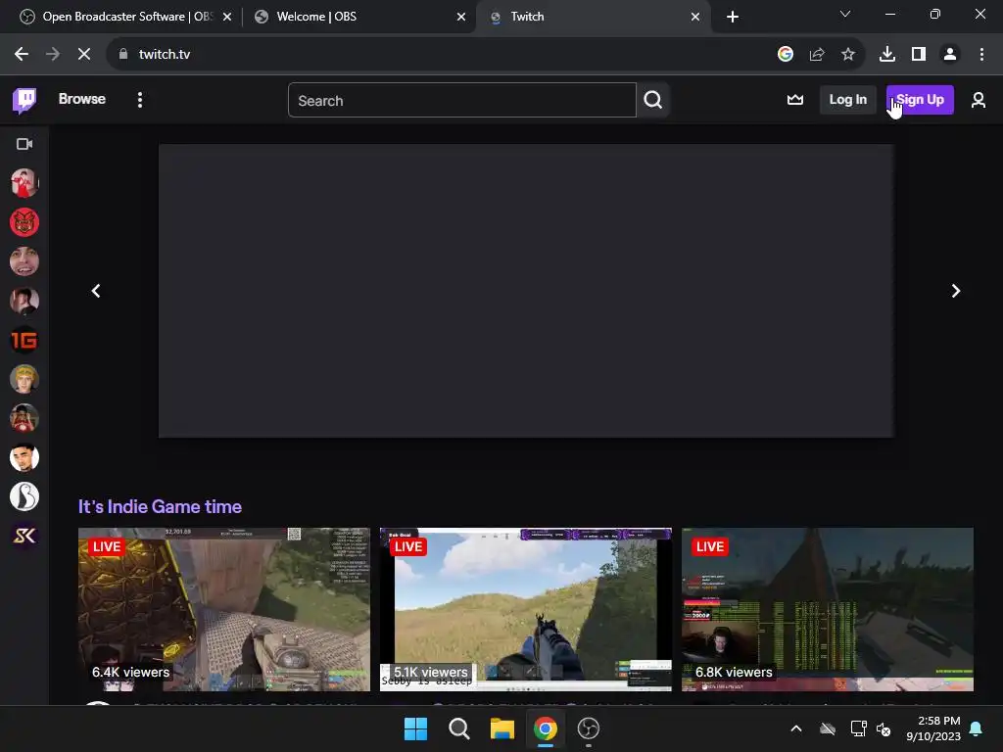Open File Explorer from taskbar
This screenshot has height=752, width=1003.
click(x=502, y=728)
